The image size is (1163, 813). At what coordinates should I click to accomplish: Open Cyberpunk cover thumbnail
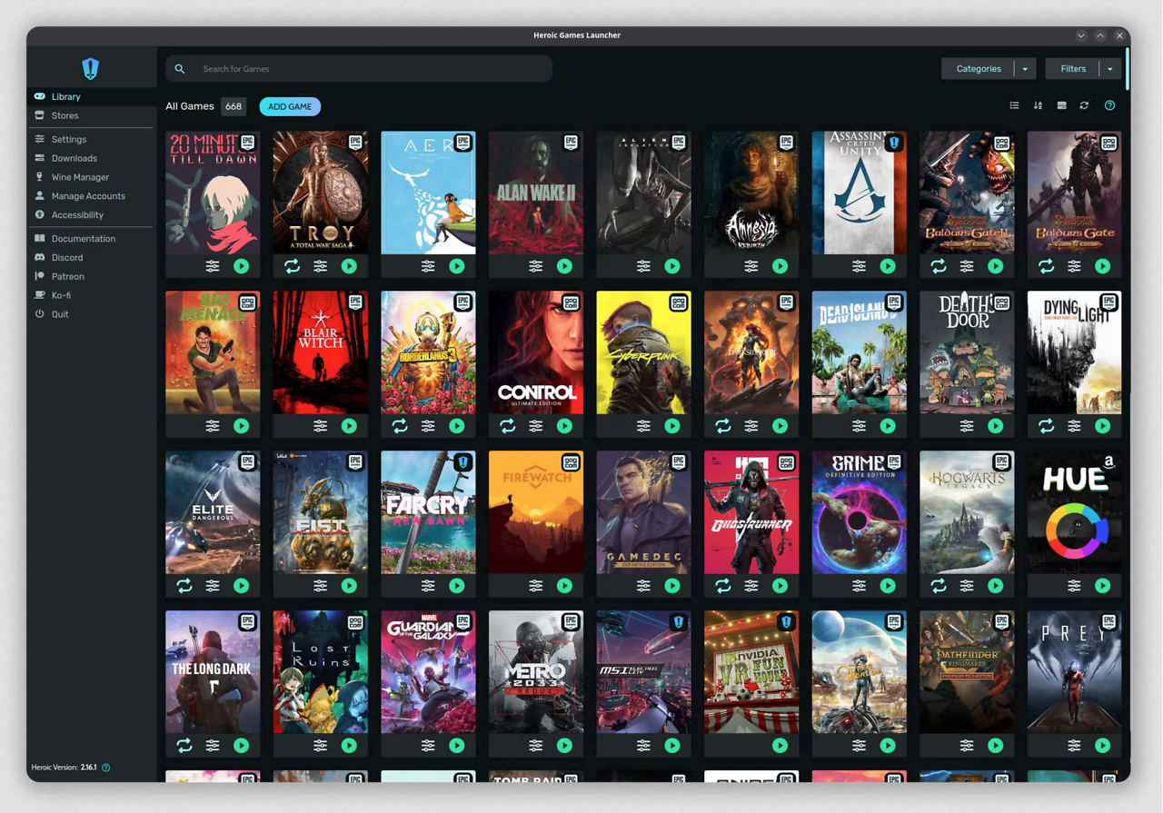click(x=643, y=352)
